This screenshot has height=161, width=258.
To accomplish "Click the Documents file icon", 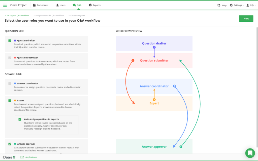I will [35, 5].
